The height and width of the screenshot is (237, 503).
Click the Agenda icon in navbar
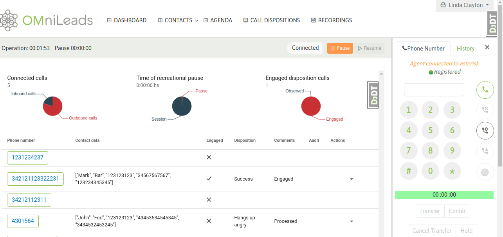pos(206,20)
